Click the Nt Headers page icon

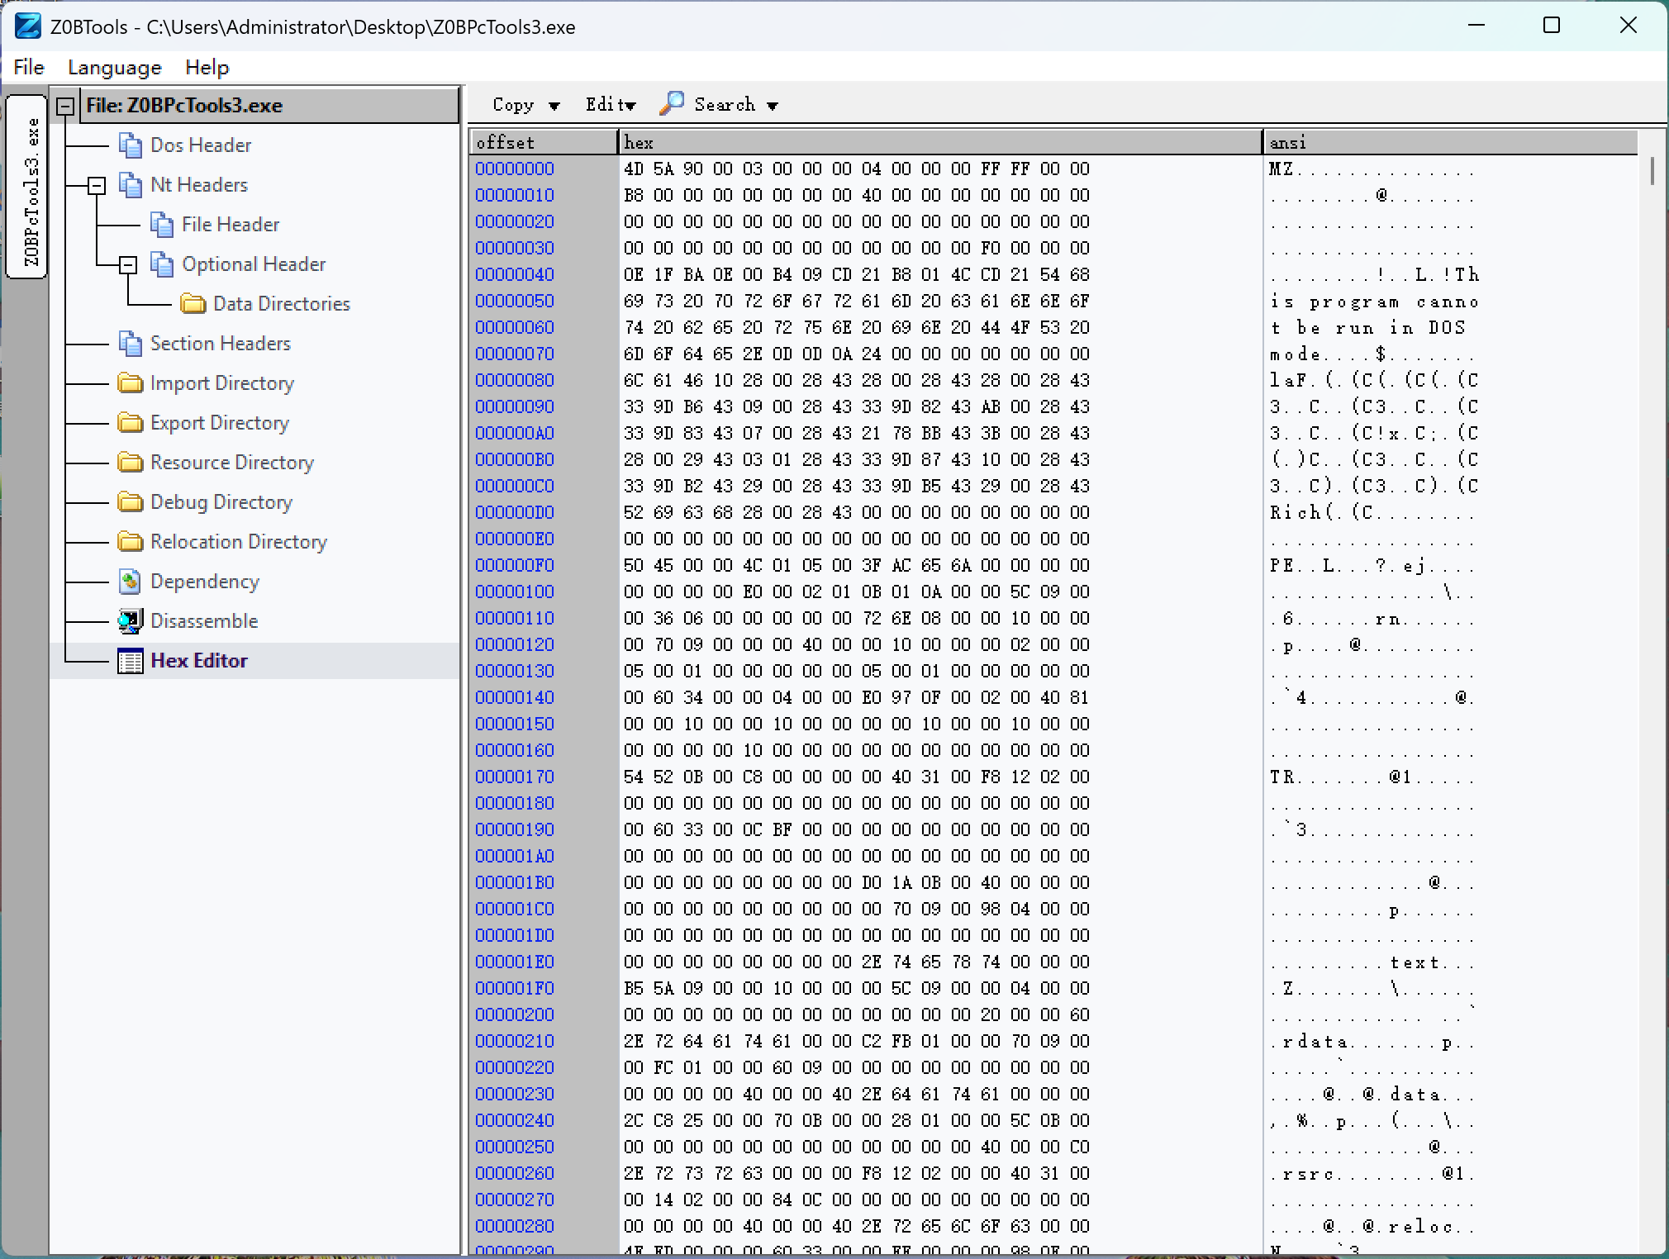(x=130, y=185)
